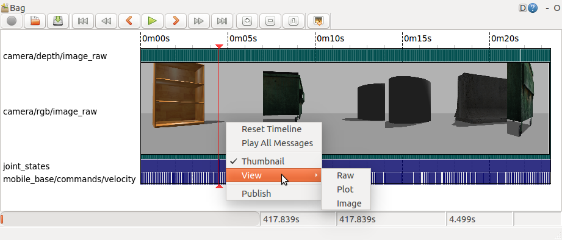
Task: Click the joint_states message bar
Action: (x=345, y=165)
